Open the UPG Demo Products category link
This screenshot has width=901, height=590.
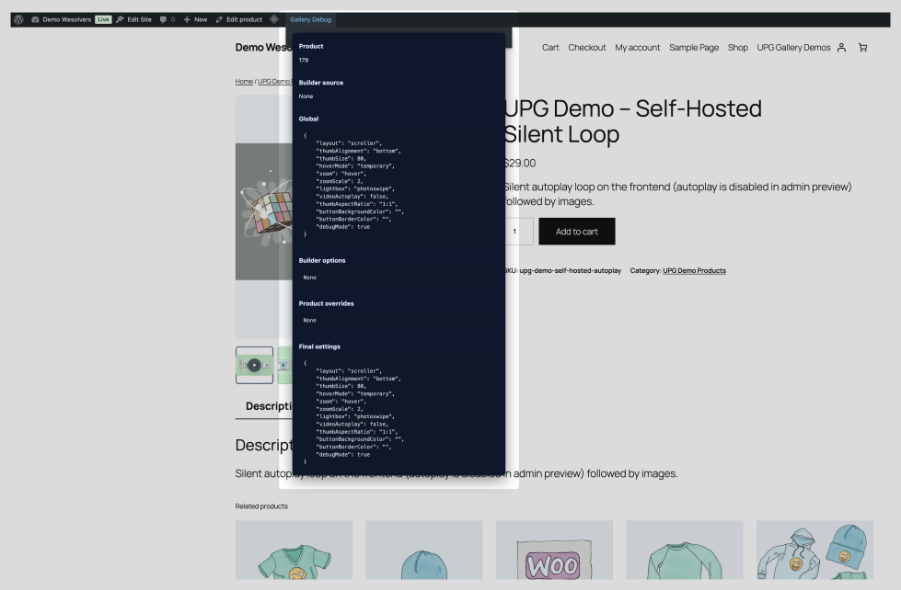coord(694,271)
